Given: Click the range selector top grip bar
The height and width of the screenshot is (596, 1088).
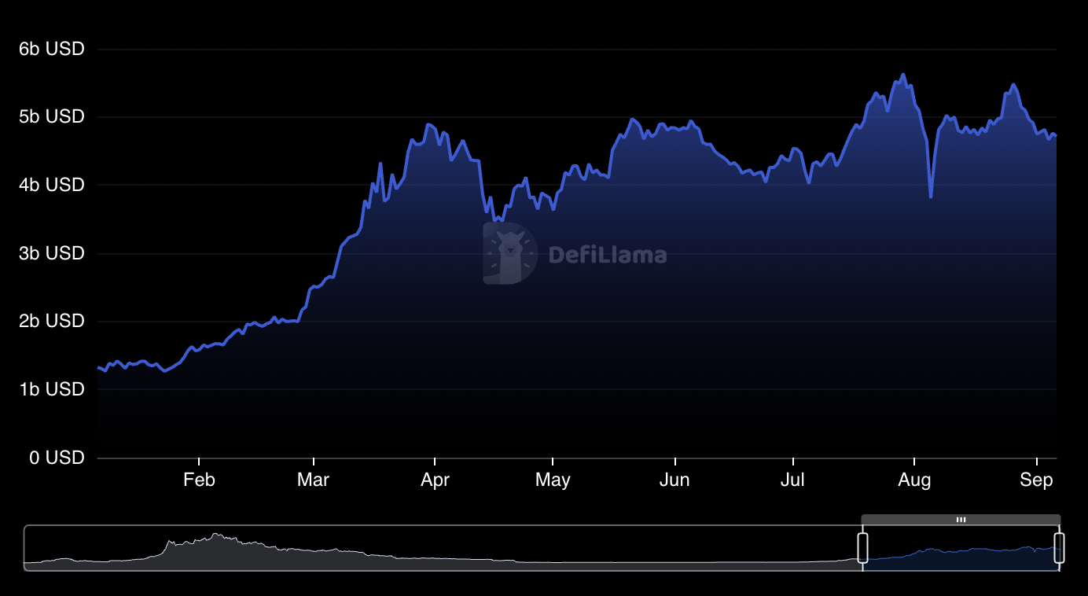Looking at the screenshot, I should click(x=961, y=520).
